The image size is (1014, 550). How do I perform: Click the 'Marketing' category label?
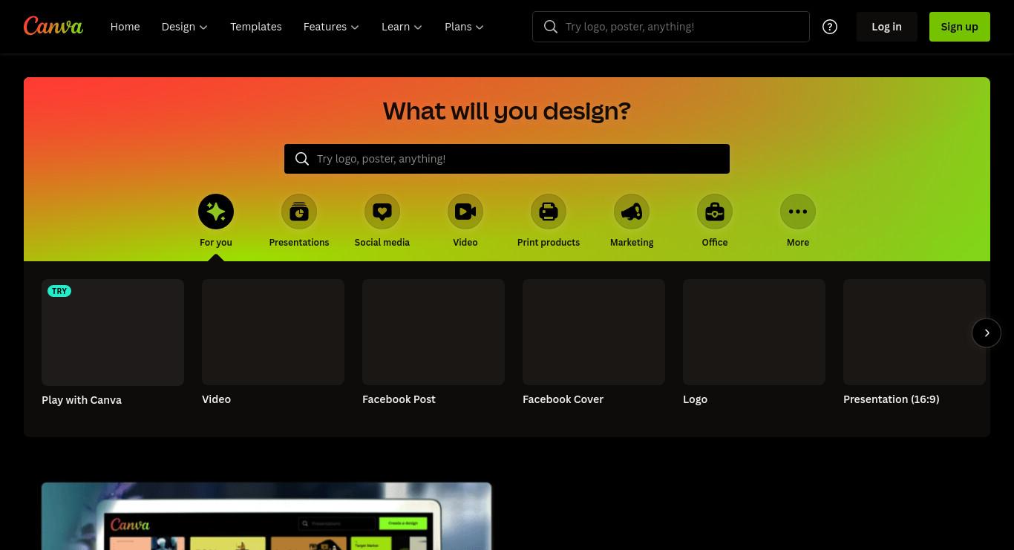632,243
